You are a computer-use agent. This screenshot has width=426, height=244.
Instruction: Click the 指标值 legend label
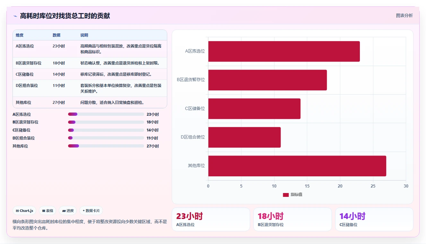pos(296,195)
